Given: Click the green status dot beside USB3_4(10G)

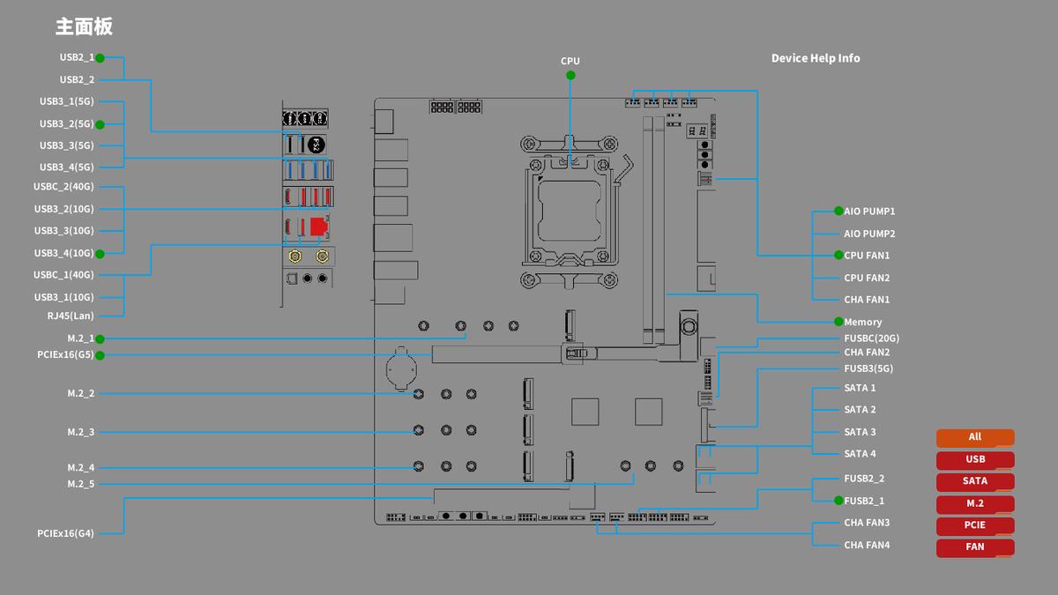Looking at the screenshot, I should click(101, 254).
